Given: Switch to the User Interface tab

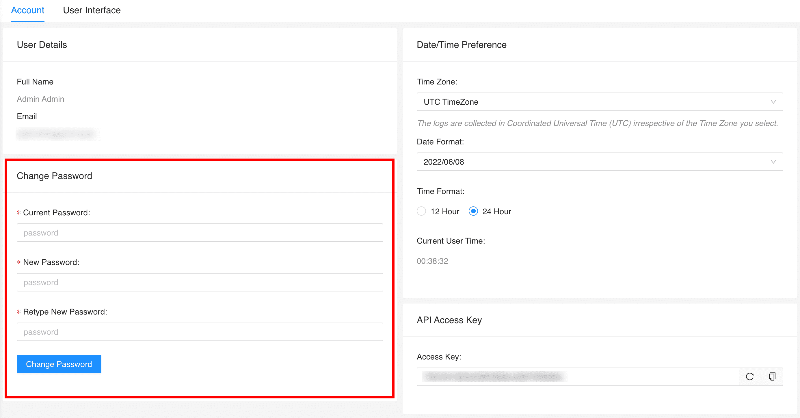Looking at the screenshot, I should [92, 10].
